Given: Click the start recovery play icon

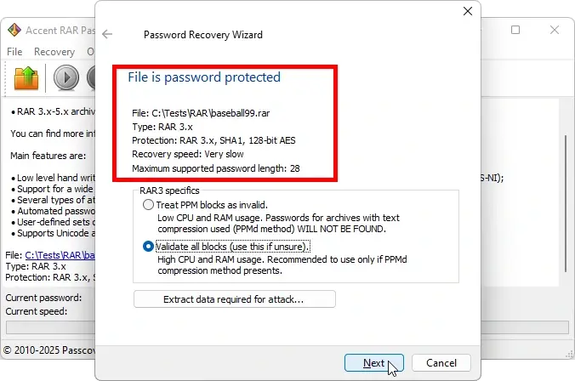Looking at the screenshot, I should (x=66, y=78).
